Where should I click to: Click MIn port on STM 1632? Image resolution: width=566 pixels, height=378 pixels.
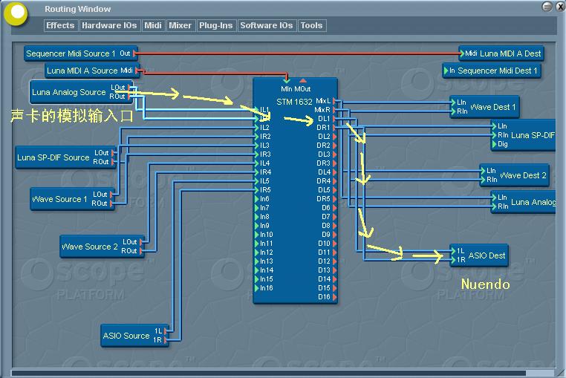287,80
